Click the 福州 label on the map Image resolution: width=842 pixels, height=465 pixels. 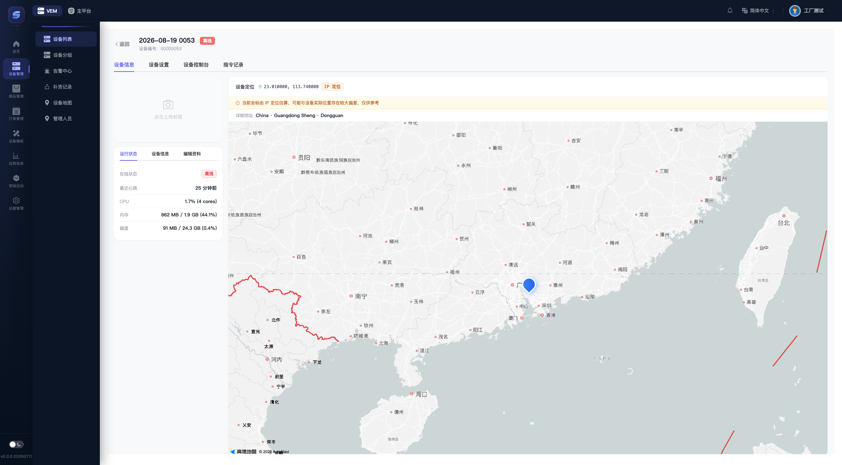(x=721, y=178)
